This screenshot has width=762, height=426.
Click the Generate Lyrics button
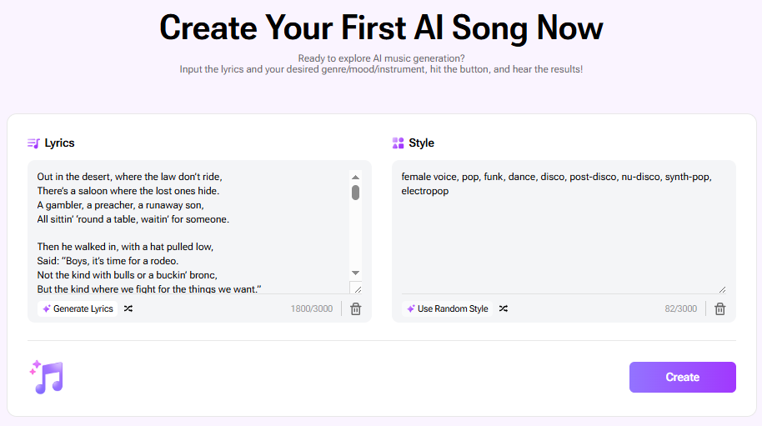pyautogui.click(x=78, y=308)
